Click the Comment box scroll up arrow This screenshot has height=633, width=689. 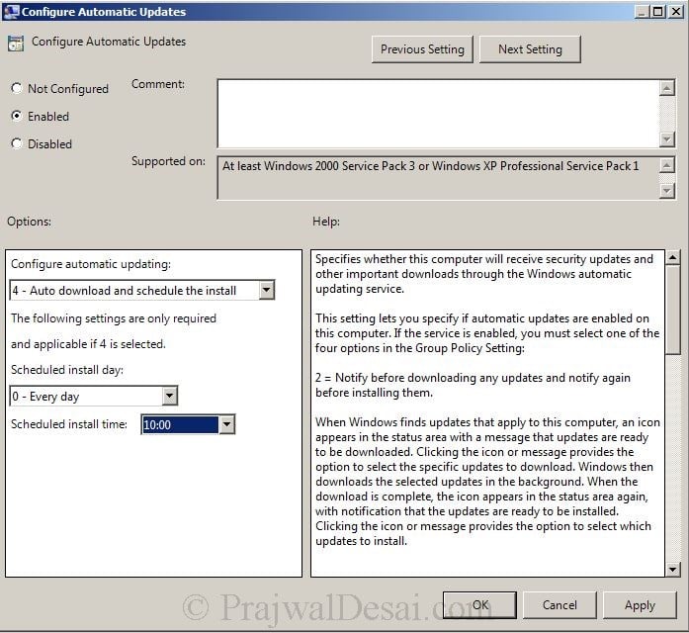(667, 88)
